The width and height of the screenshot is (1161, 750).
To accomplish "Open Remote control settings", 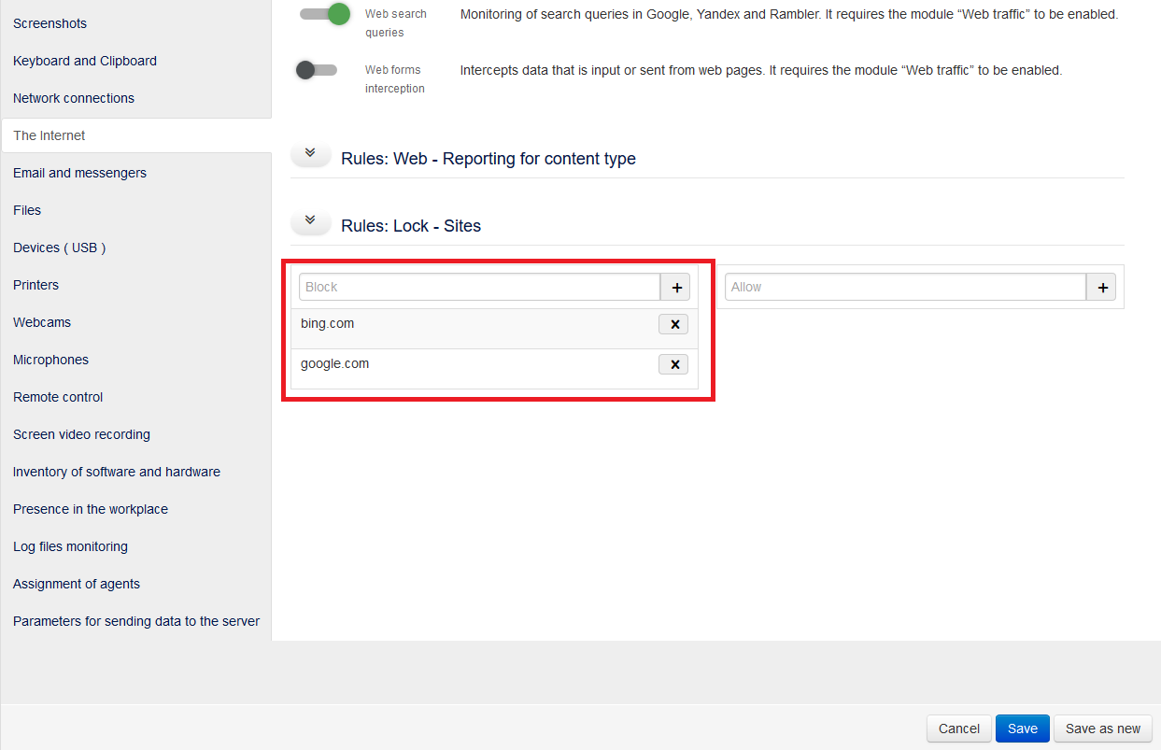I will (58, 396).
